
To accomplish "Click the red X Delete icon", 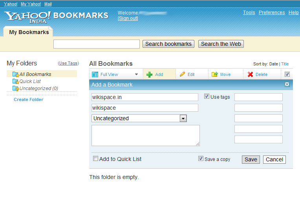I will click(250, 74).
